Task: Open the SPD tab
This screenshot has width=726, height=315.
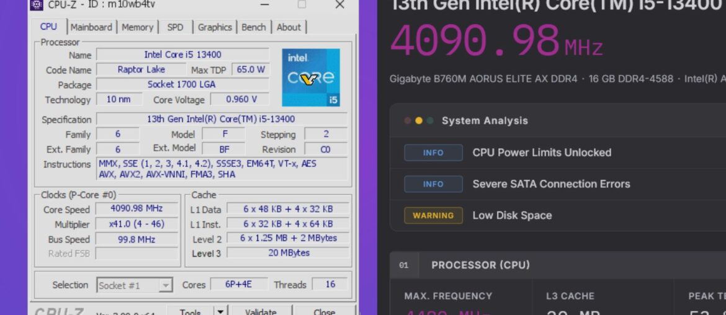Action: coord(175,27)
